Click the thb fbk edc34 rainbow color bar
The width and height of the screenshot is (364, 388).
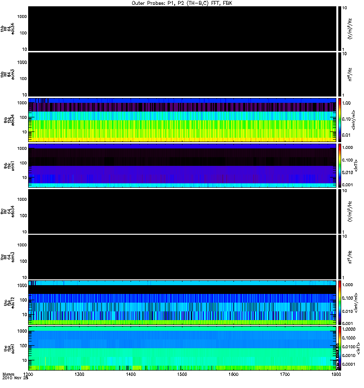tap(339, 120)
